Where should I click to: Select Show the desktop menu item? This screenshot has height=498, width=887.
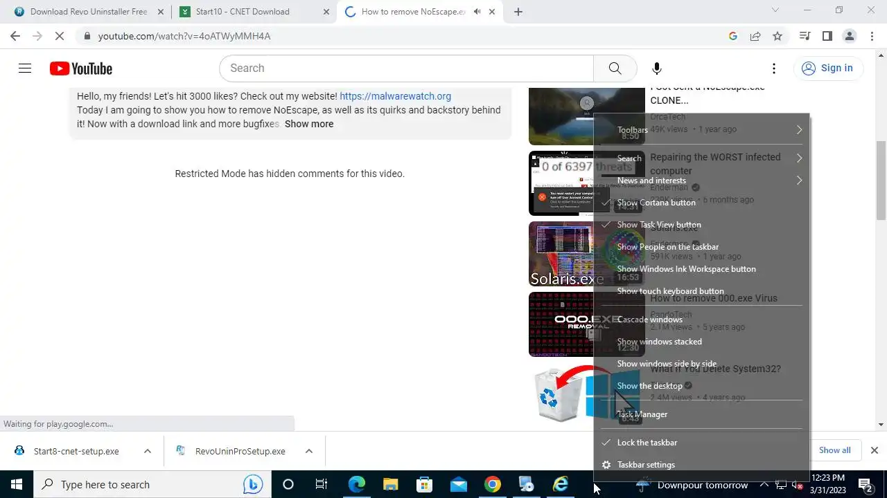point(702,386)
